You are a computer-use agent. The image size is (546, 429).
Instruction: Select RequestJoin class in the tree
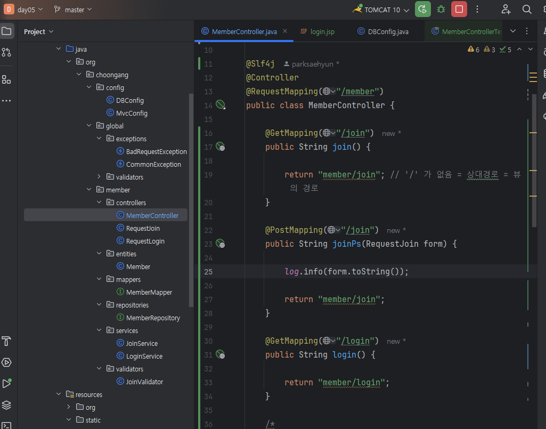click(x=143, y=228)
